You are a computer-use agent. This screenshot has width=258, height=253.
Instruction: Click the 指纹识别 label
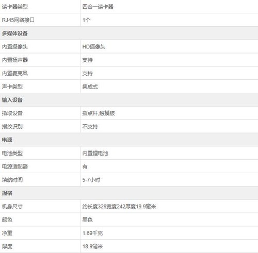pyautogui.click(x=12, y=127)
